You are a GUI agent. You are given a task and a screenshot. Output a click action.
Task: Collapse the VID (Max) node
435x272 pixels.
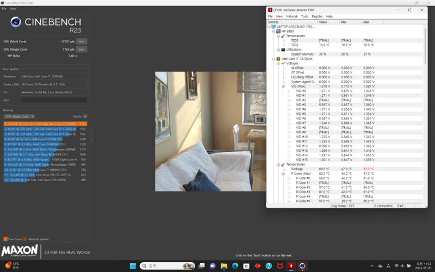[283, 86]
